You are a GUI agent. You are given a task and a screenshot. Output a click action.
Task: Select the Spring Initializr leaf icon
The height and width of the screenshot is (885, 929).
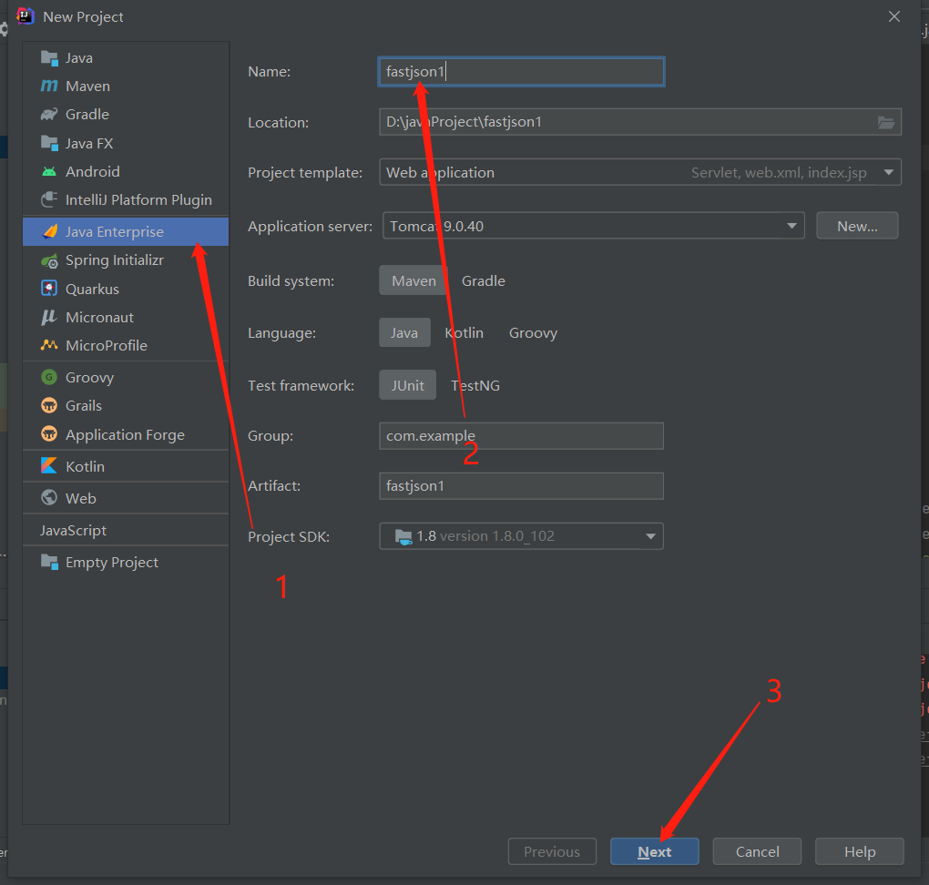49,260
